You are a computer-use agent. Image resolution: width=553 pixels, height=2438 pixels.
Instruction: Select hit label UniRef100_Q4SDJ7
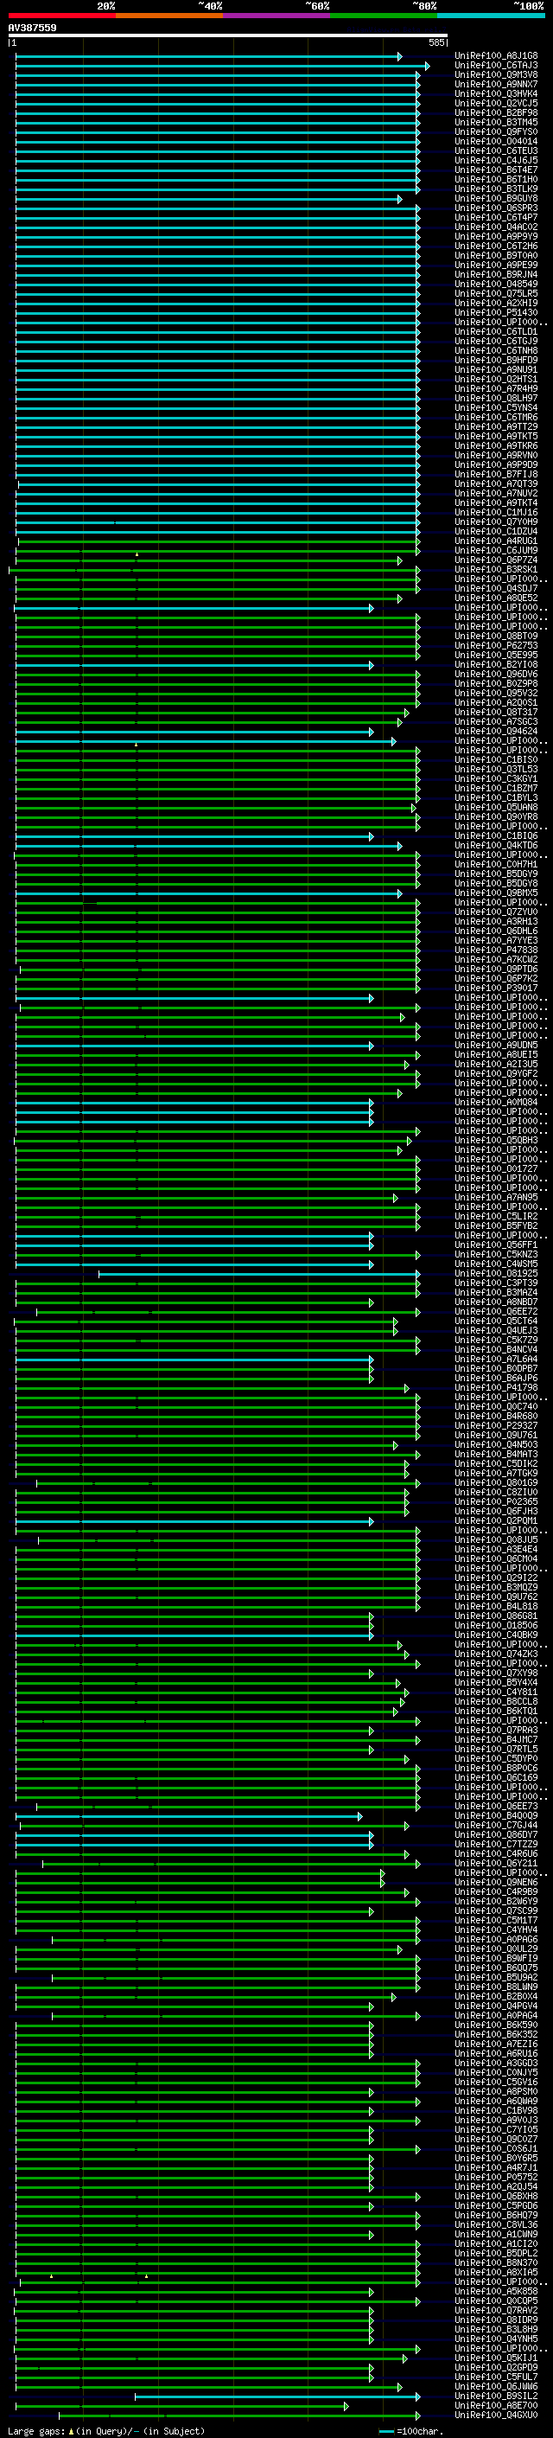click(496, 589)
